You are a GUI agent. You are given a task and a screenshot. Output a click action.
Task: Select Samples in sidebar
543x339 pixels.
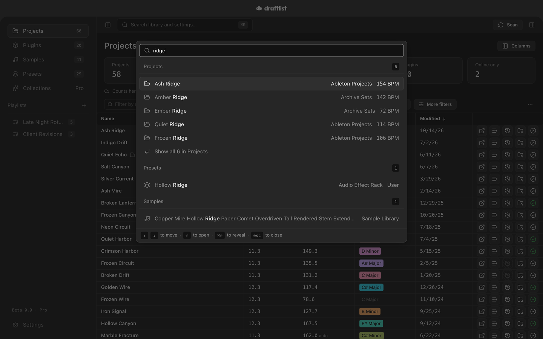coord(48,60)
